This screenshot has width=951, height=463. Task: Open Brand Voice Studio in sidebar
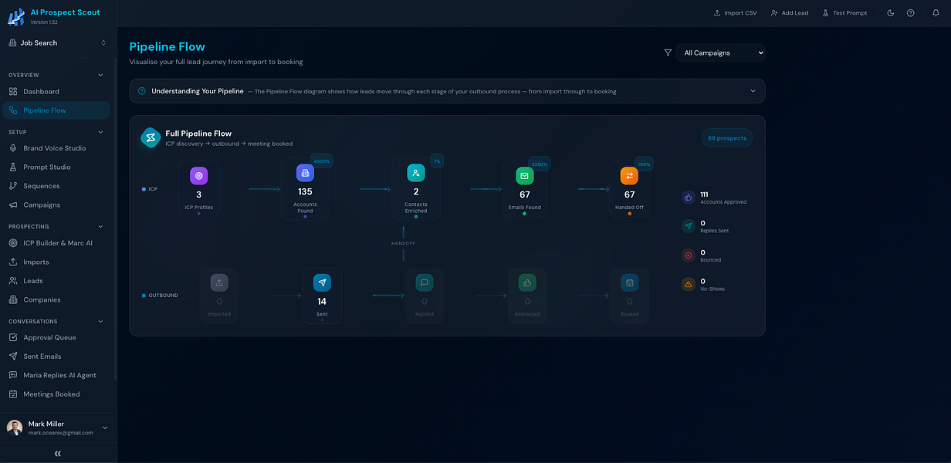coord(56,148)
